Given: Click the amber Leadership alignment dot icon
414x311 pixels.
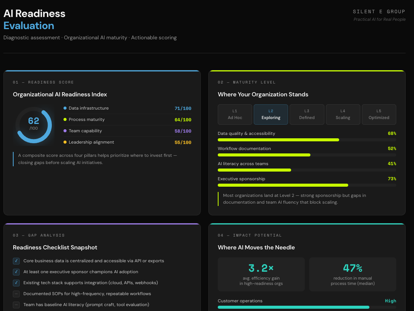Looking at the screenshot, I should [65, 142].
